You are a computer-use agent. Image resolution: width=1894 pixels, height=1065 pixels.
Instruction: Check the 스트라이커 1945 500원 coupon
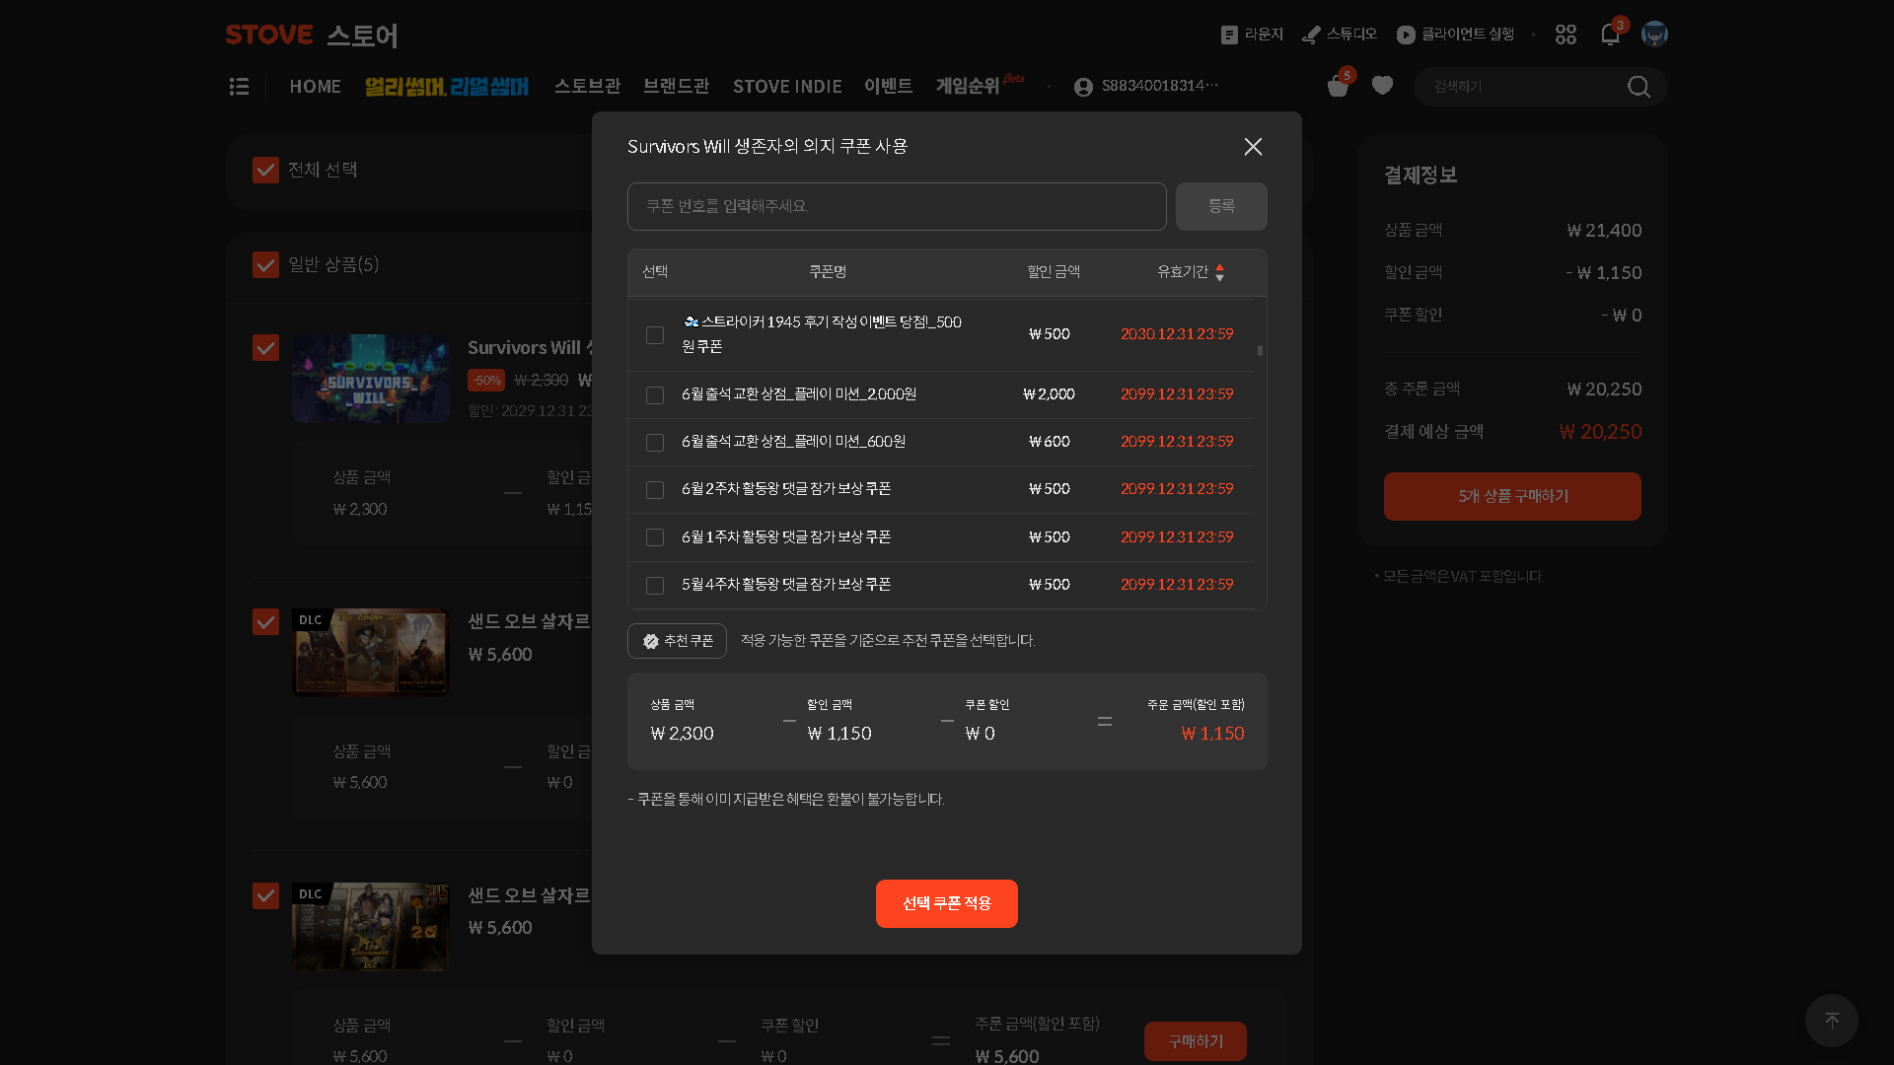[x=655, y=335]
